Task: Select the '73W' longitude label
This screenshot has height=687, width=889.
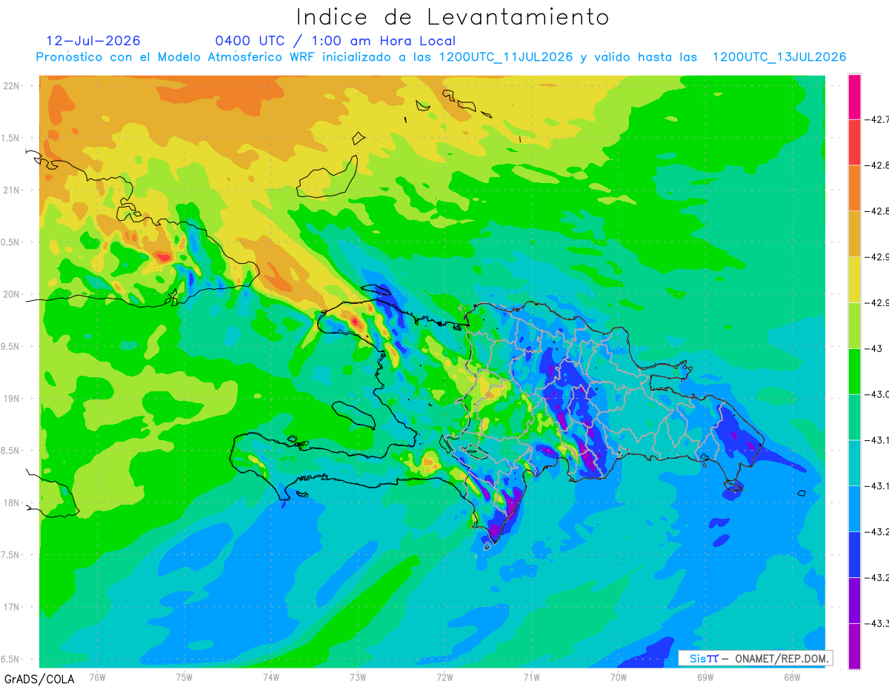Action: click(358, 677)
